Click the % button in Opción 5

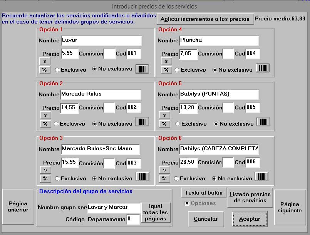click(x=164, y=124)
